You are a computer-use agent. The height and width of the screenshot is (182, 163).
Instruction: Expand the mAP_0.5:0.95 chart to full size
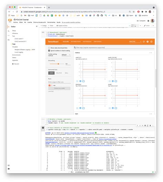110,81
